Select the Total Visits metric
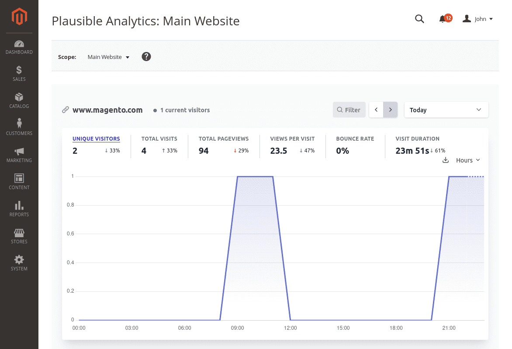This screenshot has width=512, height=349. [x=159, y=145]
